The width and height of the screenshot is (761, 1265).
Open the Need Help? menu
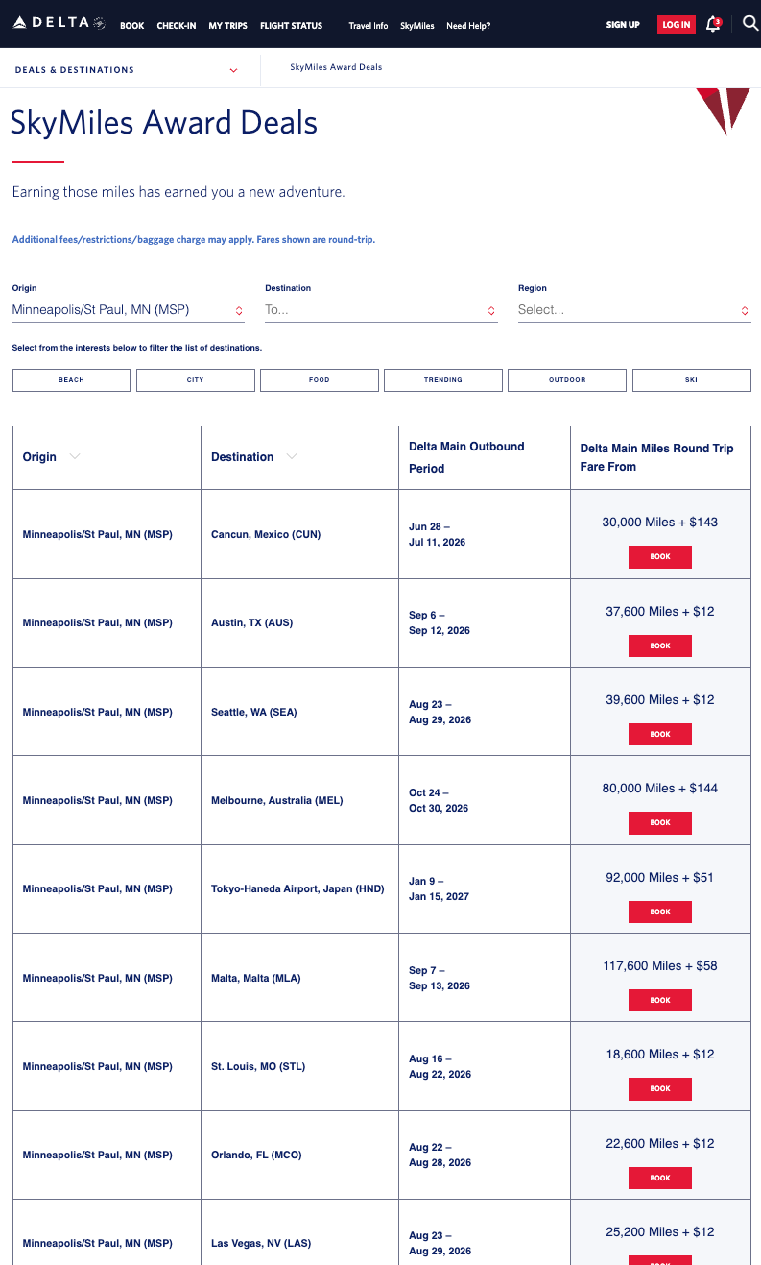[x=468, y=25]
